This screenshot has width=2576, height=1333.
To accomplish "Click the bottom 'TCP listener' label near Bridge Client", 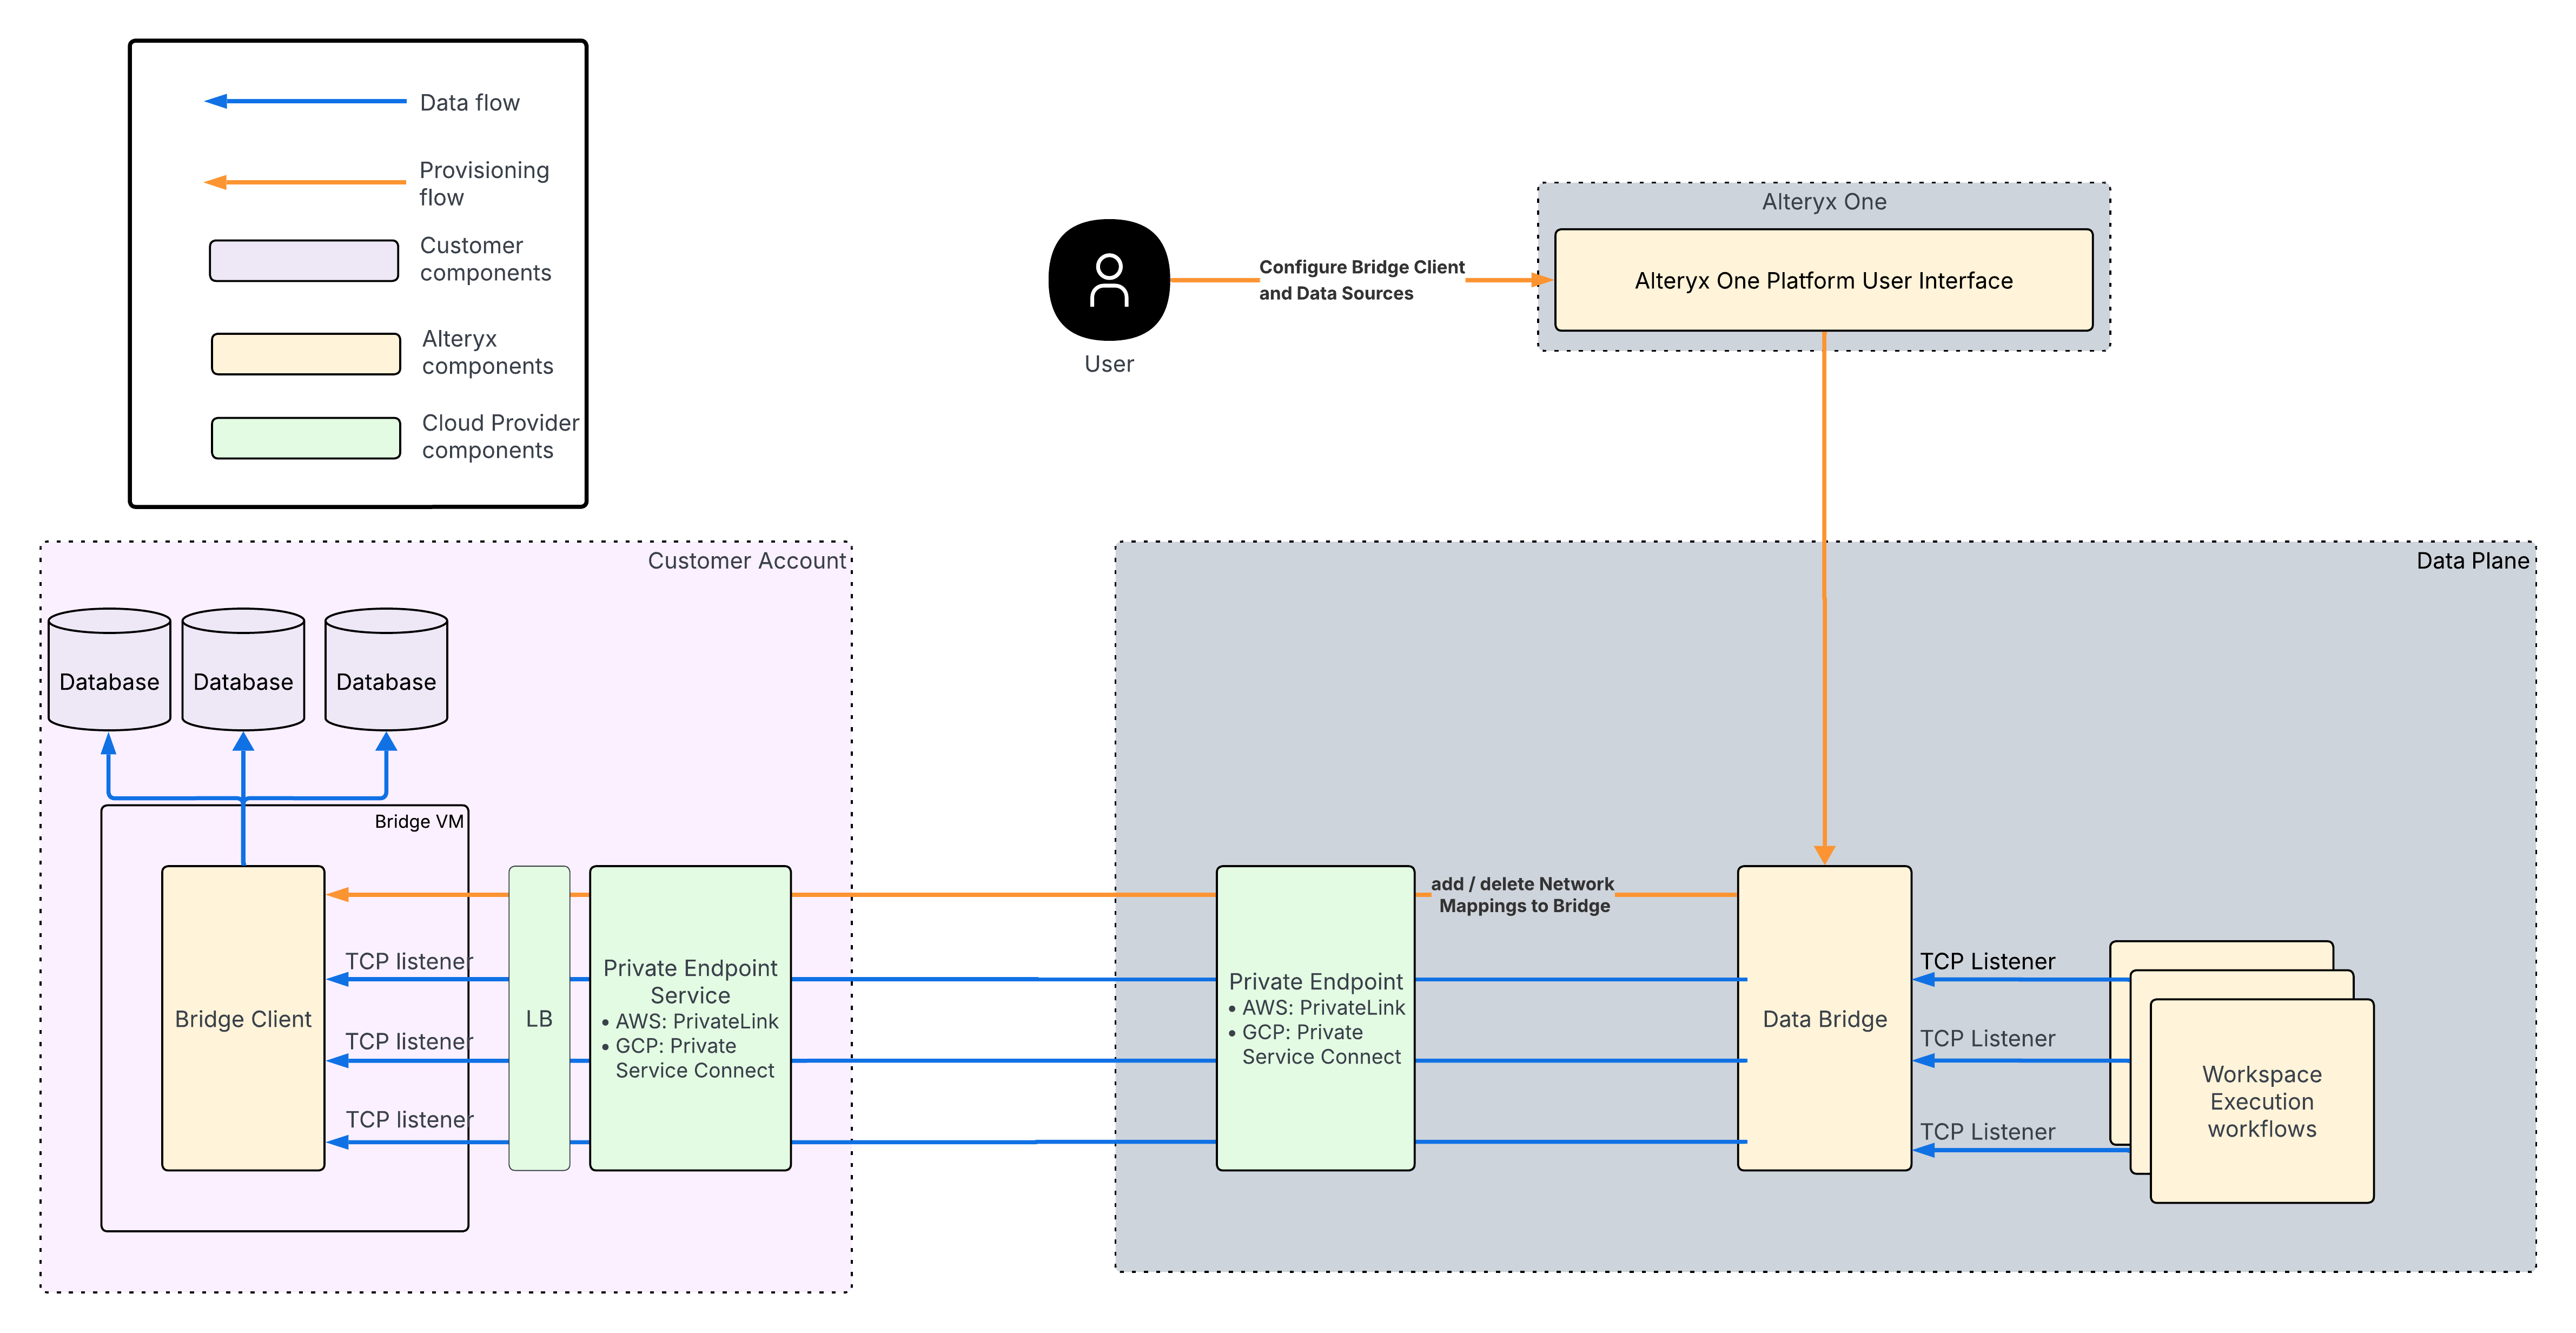I will (x=409, y=1119).
